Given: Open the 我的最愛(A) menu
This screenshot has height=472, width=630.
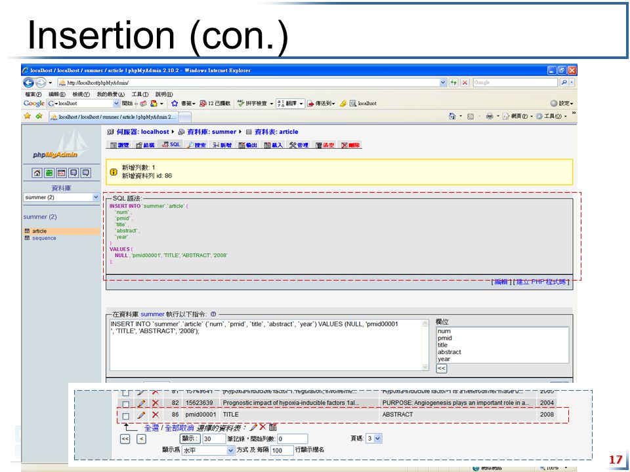Looking at the screenshot, I should [110, 94].
